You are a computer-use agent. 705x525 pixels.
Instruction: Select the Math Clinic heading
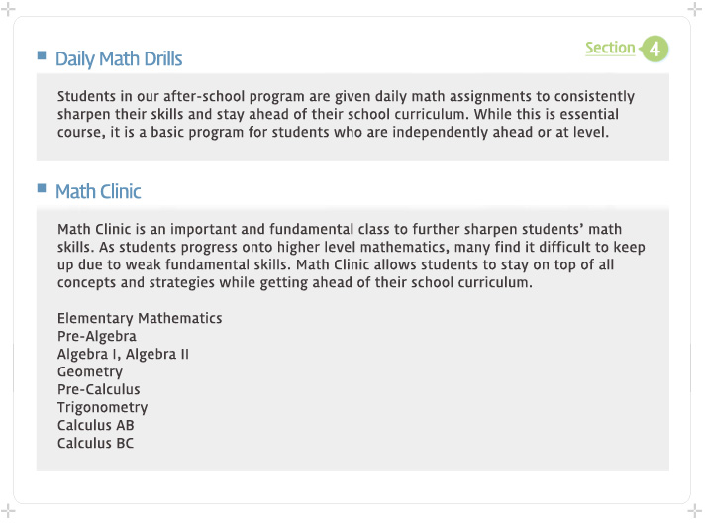click(x=98, y=191)
